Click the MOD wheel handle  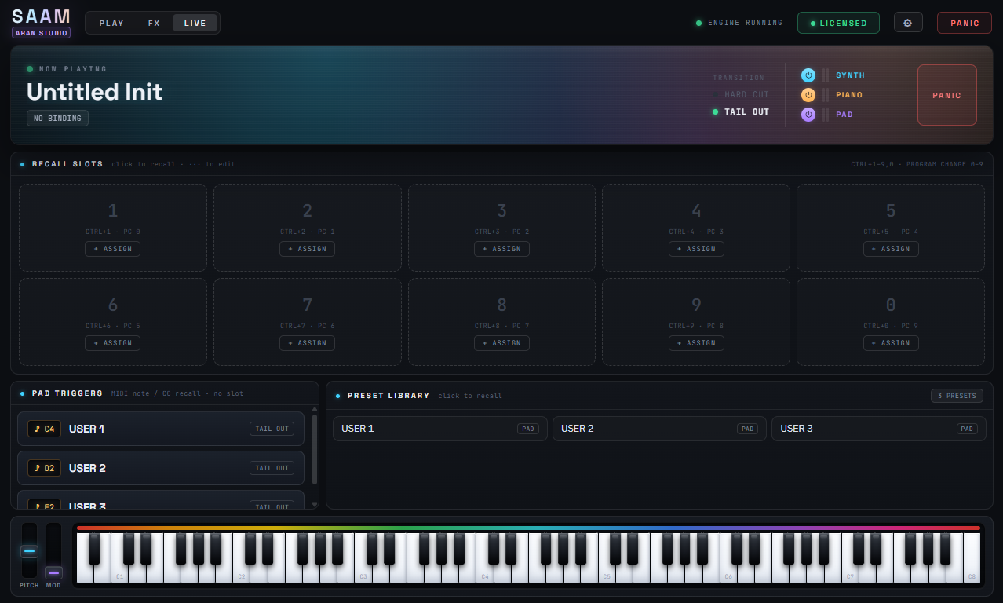coord(53,572)
